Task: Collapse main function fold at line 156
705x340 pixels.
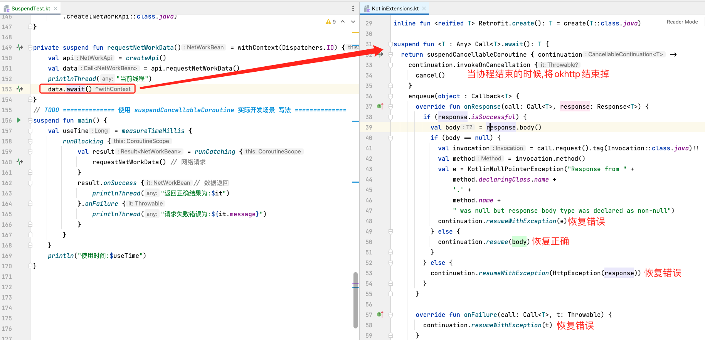Action: (x=30, y=121)
